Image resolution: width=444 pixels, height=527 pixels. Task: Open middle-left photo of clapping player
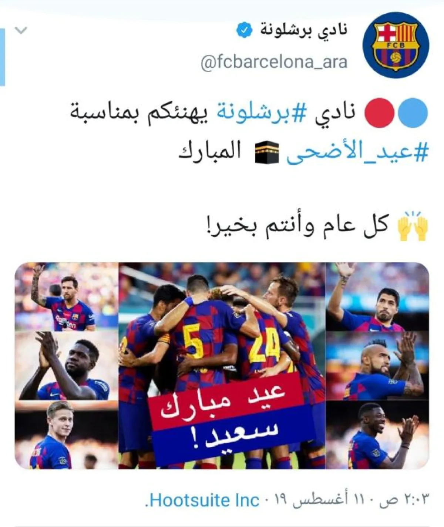pos(66,366)
